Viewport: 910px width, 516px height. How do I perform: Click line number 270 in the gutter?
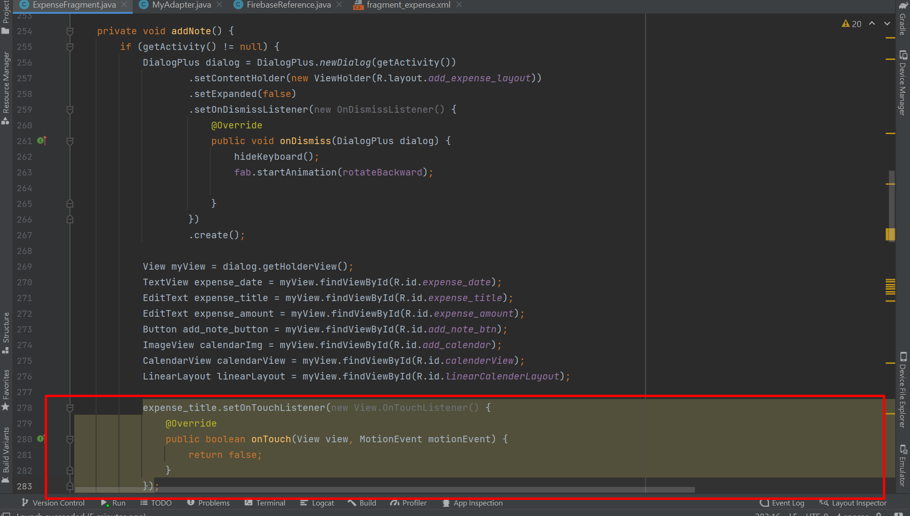(24, 282)
